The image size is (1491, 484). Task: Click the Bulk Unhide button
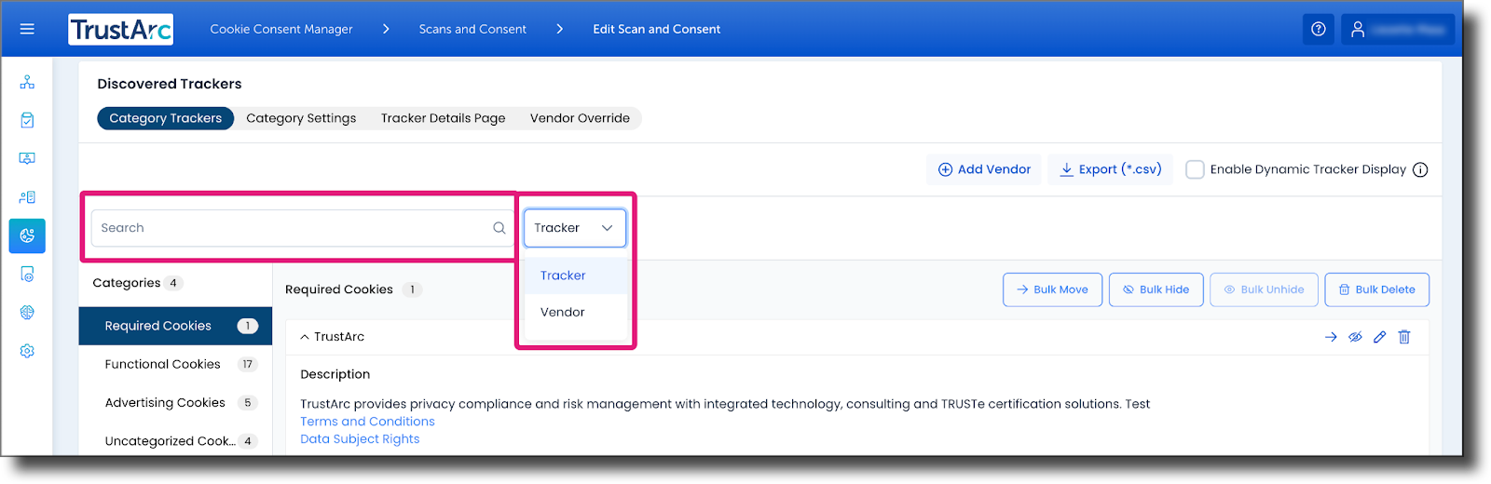(x=1264, y=289)
